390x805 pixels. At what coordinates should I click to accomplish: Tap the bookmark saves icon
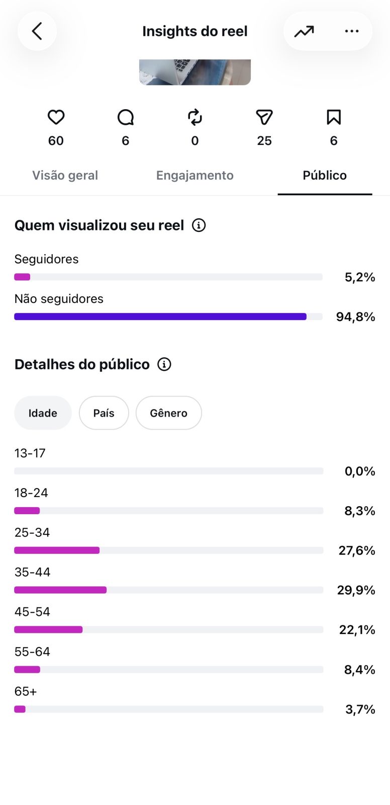point(334,117)
